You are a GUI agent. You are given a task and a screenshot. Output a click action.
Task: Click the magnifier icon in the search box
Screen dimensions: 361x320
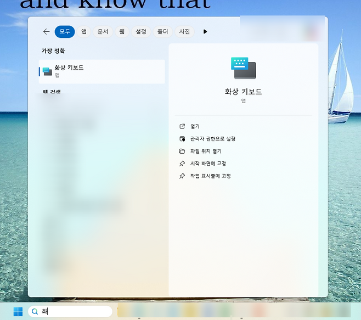click(x=35, y=312)
